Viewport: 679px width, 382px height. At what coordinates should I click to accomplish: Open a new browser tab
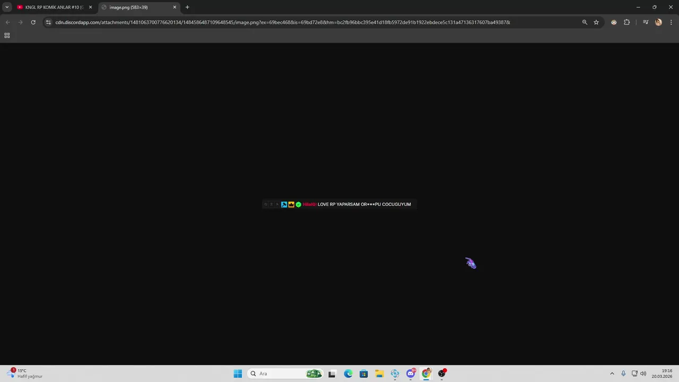coord(187,7)
